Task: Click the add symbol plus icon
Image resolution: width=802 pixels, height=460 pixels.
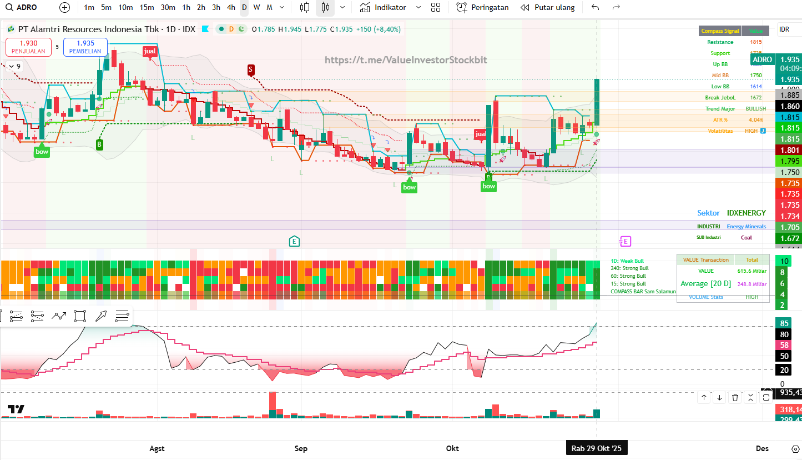Action: coord(65,8)
